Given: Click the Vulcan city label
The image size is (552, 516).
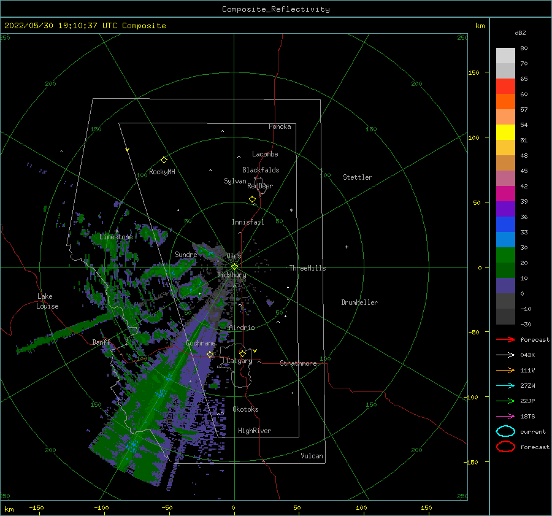Looking at the screenshot, I should coord(312,456).
